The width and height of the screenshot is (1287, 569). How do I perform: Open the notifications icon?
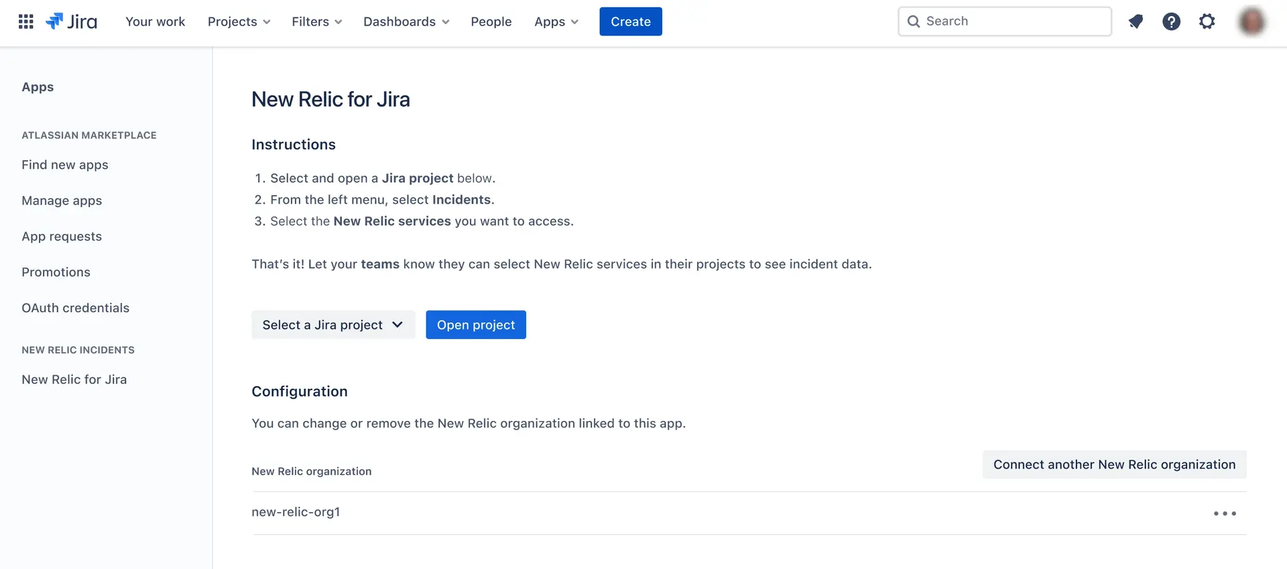click(x=1136, y=21)
